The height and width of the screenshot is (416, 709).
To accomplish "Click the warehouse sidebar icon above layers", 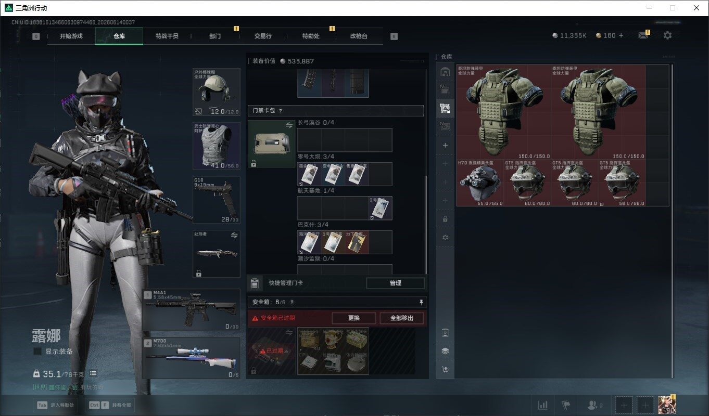I will [x=445, y=333].
